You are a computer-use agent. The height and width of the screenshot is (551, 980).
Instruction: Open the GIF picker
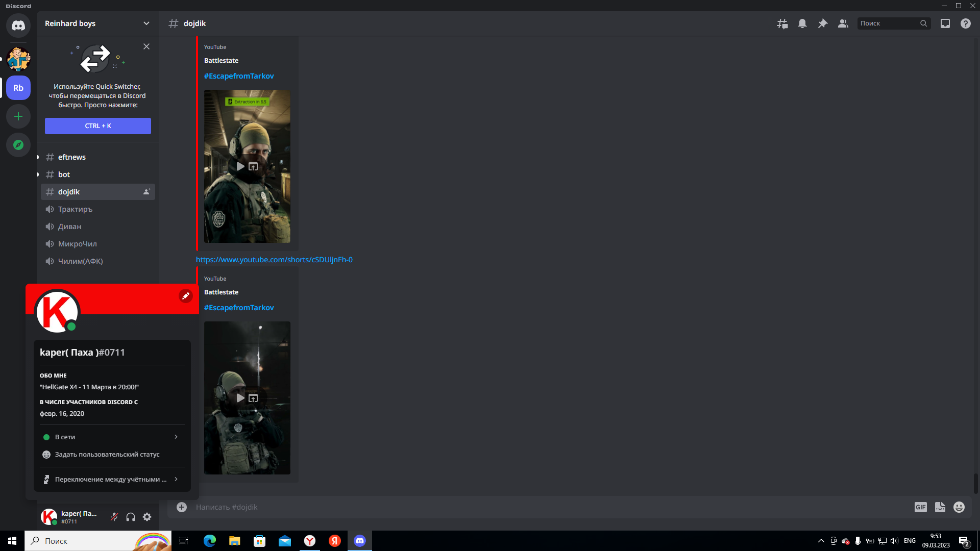tap(920, 507)
